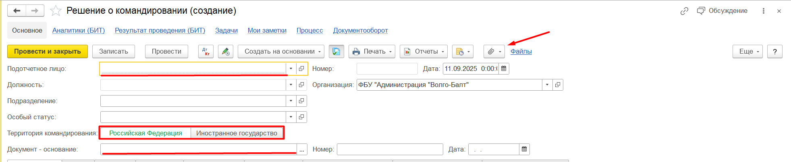Expand the Подотчетное лицо dropdown

[291, 69]
